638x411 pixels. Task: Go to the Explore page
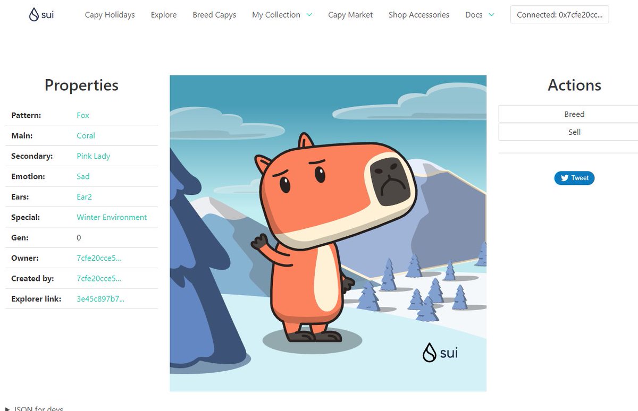(164, 15)
